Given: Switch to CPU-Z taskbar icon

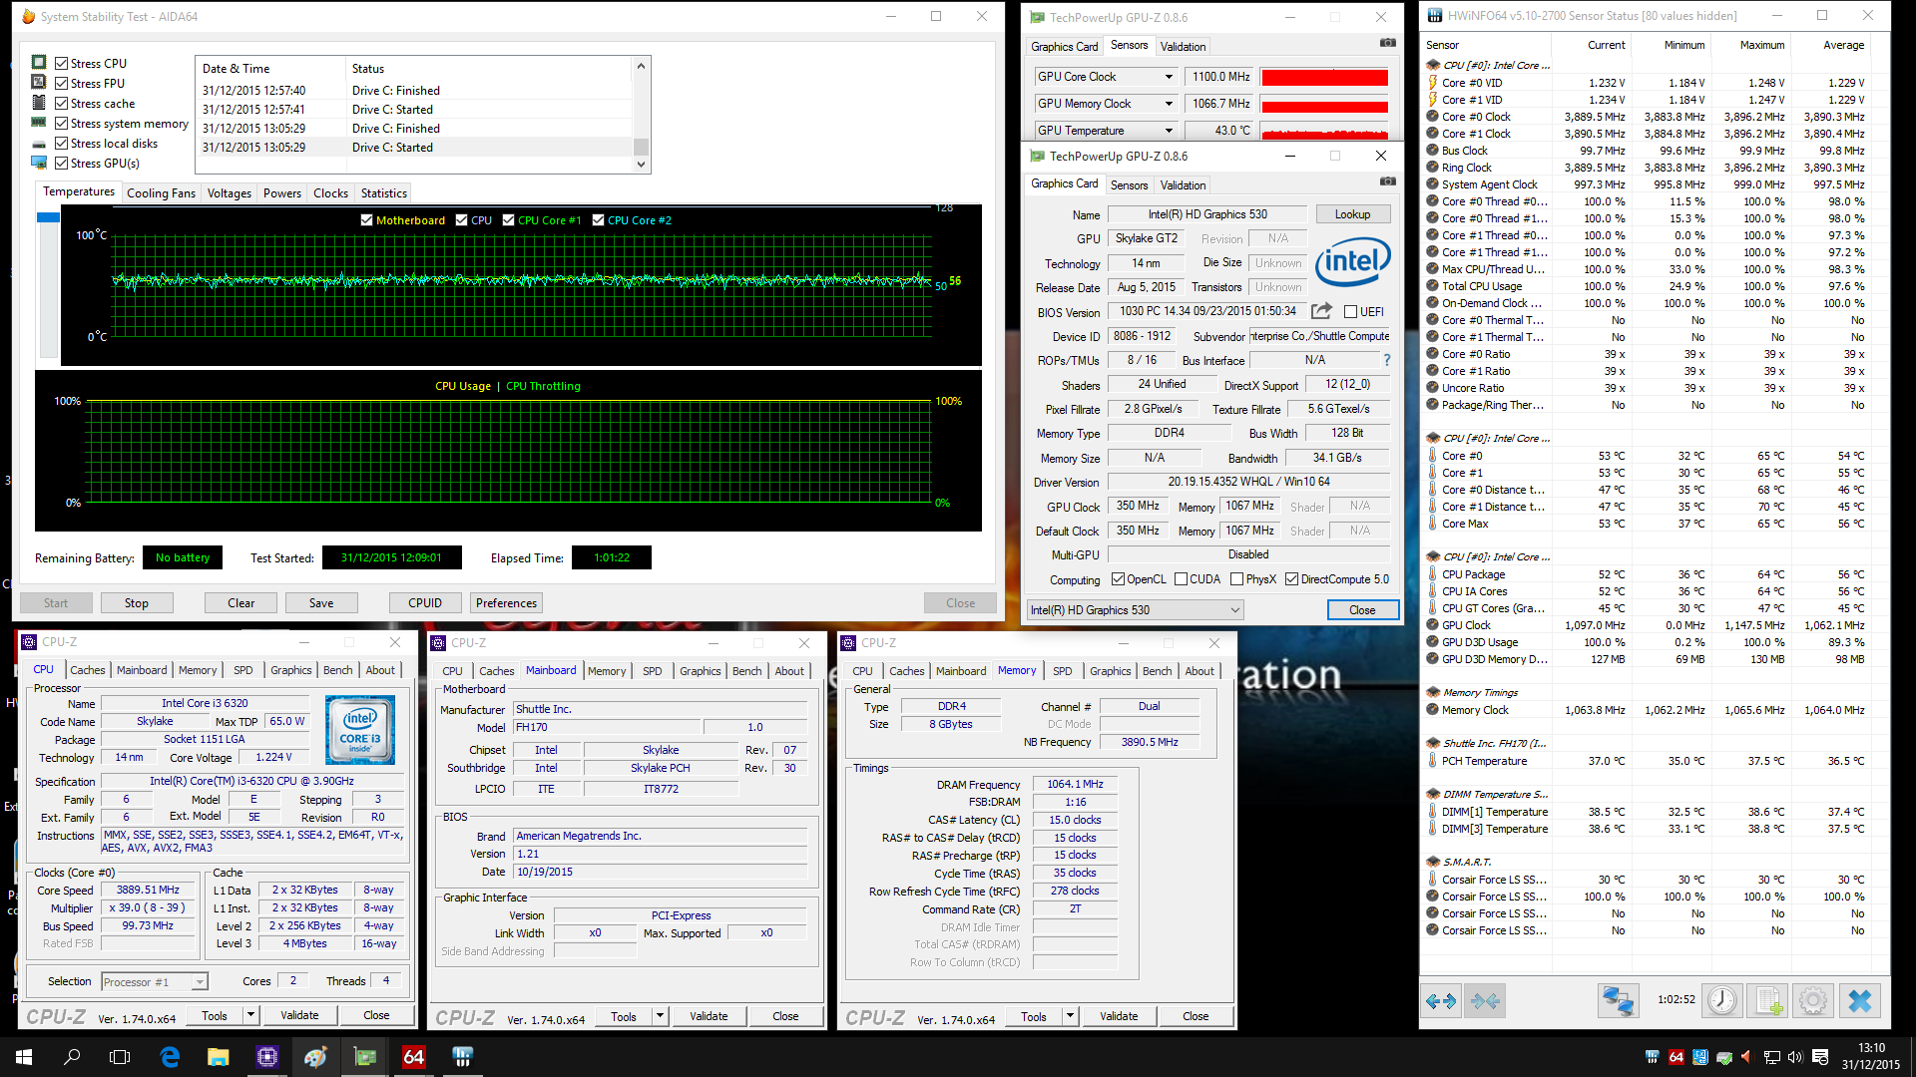Looking at the screenshot, I should tap(266, 1057).
